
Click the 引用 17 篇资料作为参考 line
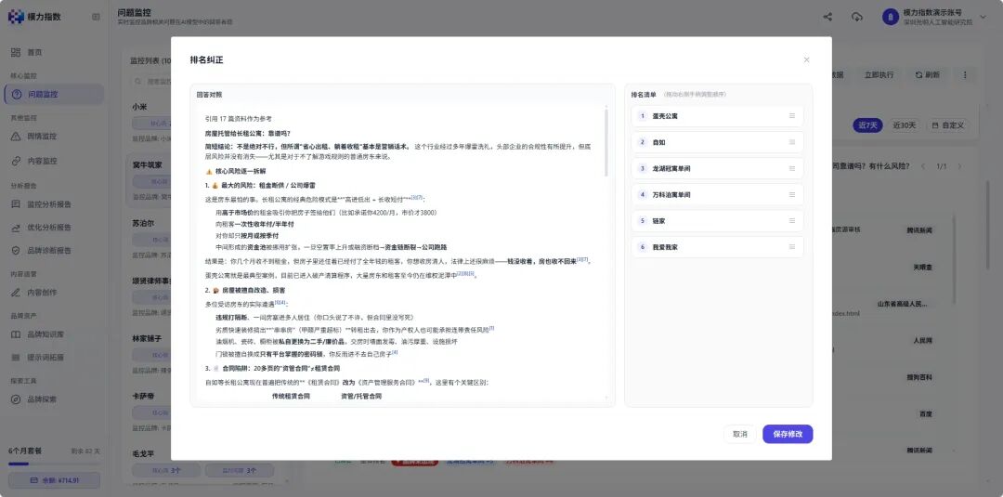click(x=238, y=119)
